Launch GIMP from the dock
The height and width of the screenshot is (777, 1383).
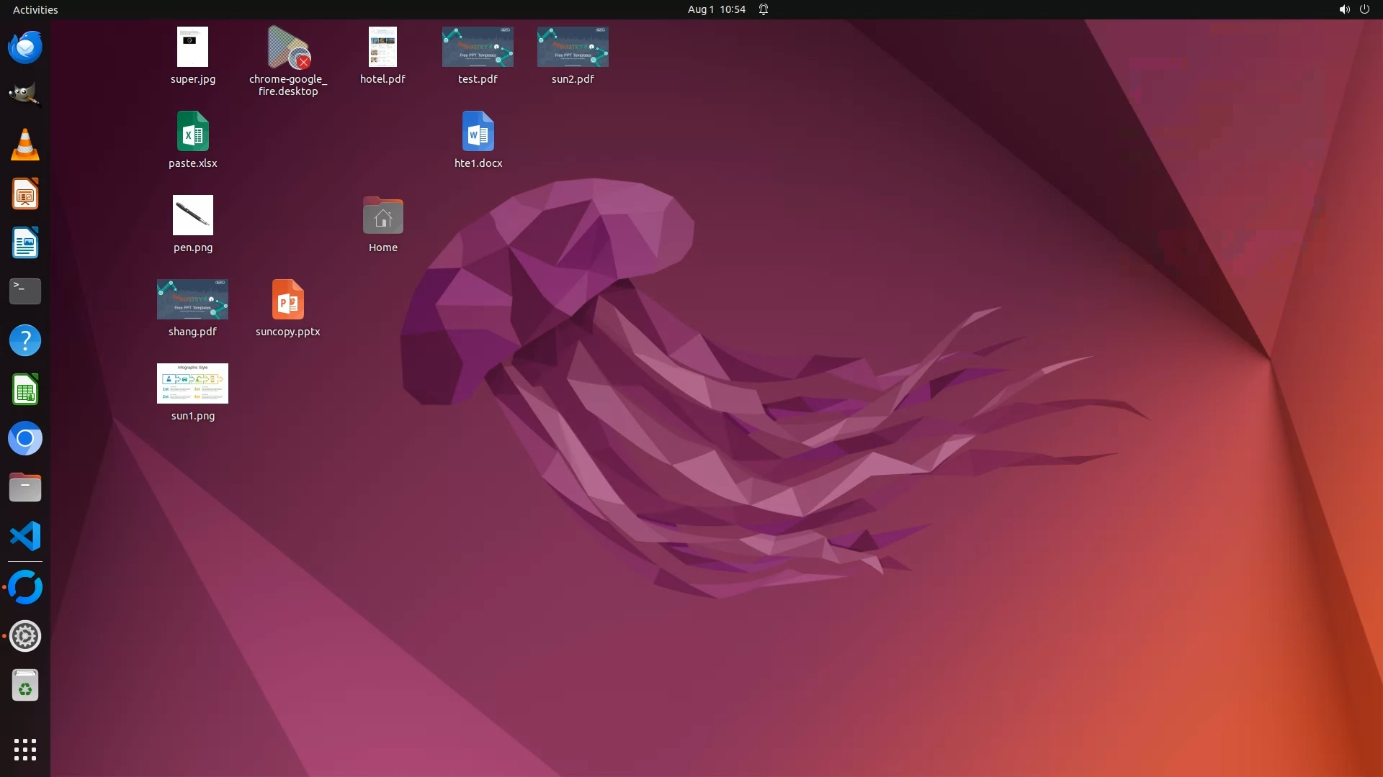25,95
